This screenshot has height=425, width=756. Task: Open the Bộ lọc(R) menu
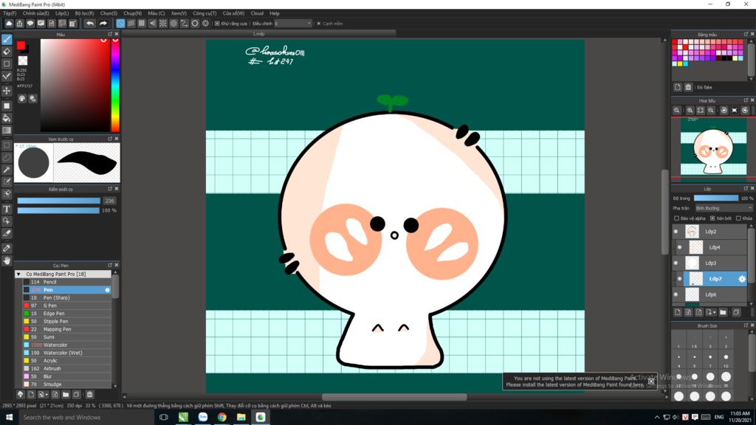[84, 13]
